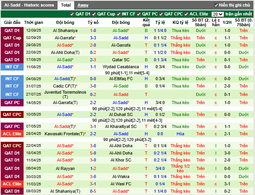The width and height of the screenshot is (255, 195).
Task: Click INT CF league label on 11/08/25
Action: (x=12, y=67)
